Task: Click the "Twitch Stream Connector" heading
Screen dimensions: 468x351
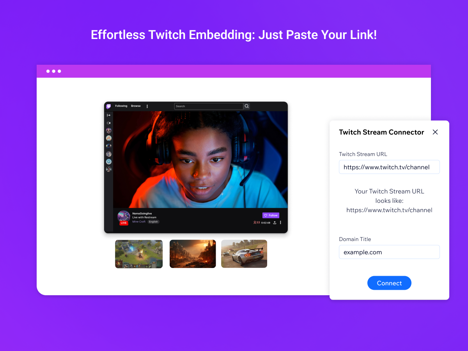Action: 381,132
